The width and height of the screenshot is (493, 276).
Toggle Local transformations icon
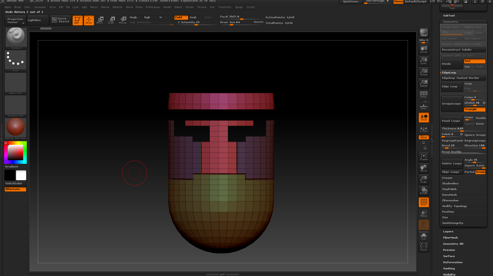[x=424, y=118]
